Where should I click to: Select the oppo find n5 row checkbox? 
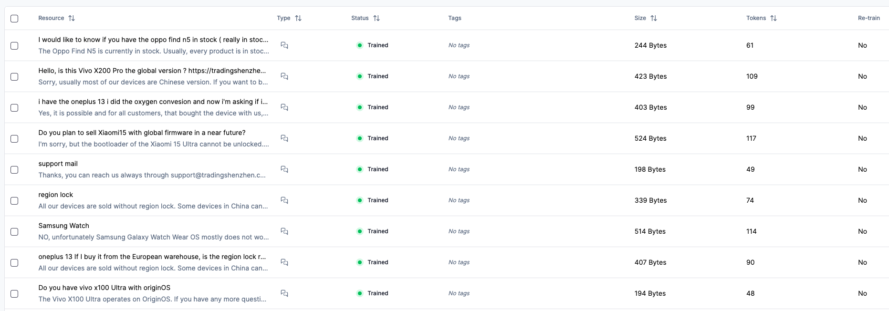(14, 46)
